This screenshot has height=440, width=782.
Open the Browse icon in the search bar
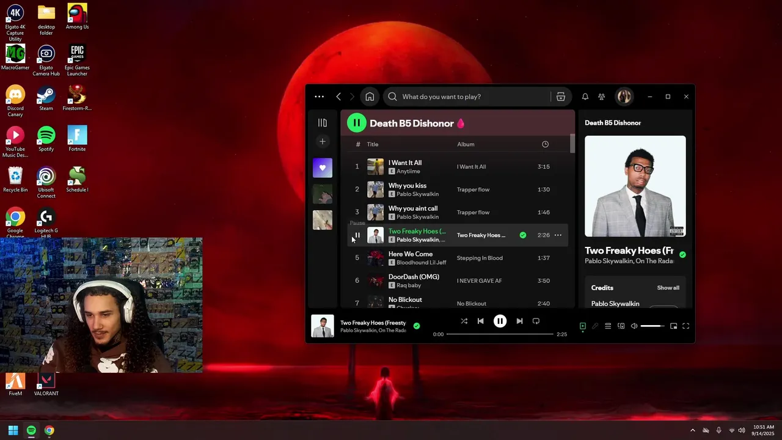(x=561, y=97)
